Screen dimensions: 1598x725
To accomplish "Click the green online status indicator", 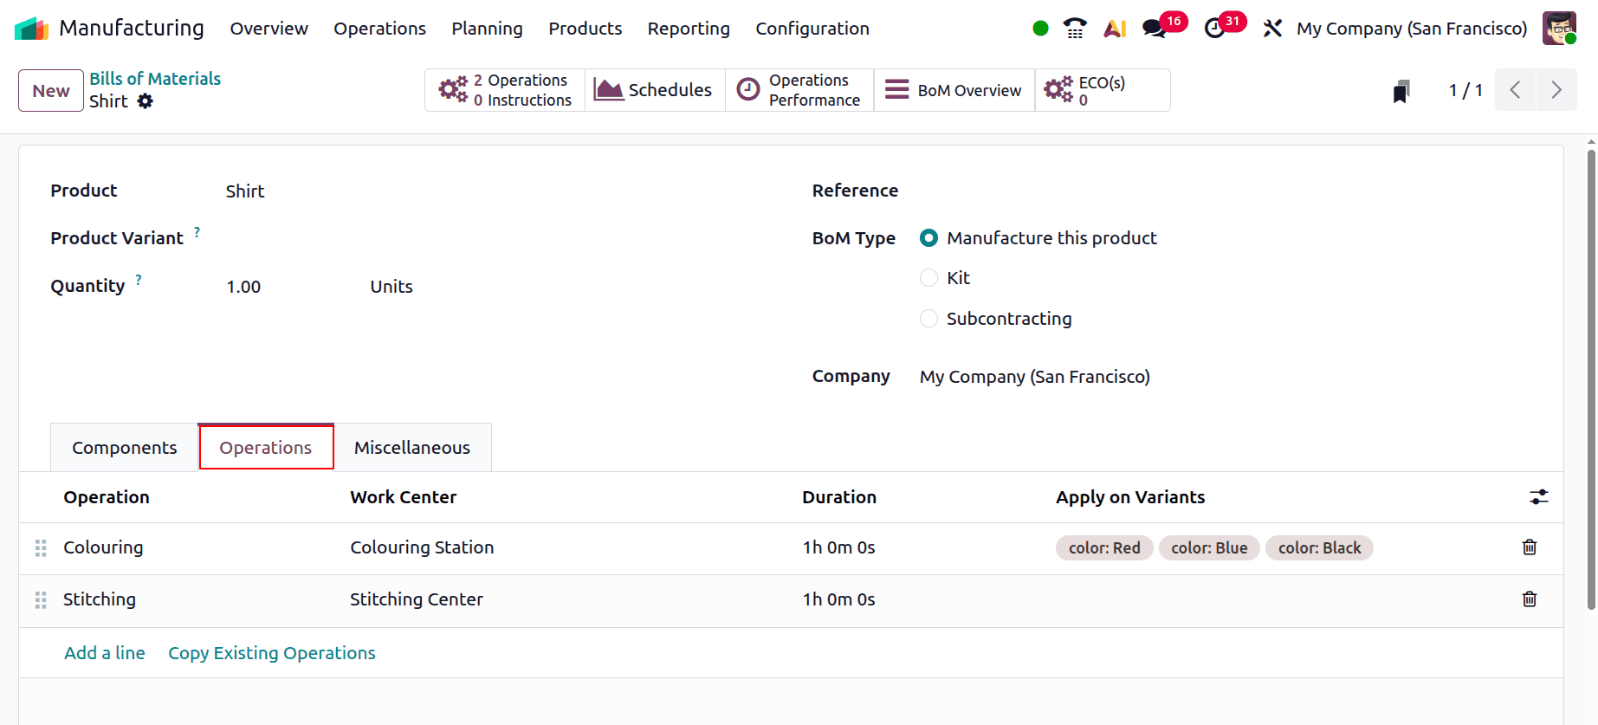I will coord(1041,29).
